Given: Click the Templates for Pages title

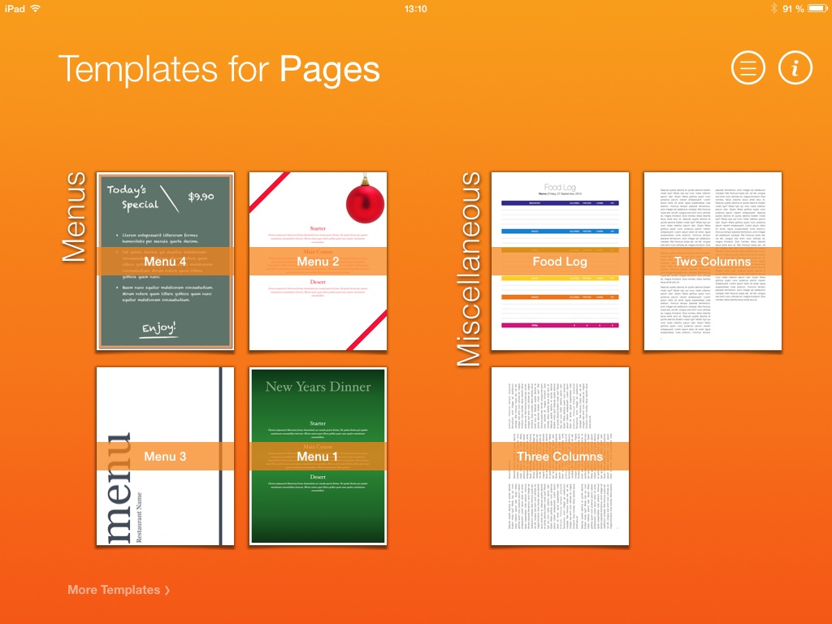Looking at the screenshot, I should [219, 69].
